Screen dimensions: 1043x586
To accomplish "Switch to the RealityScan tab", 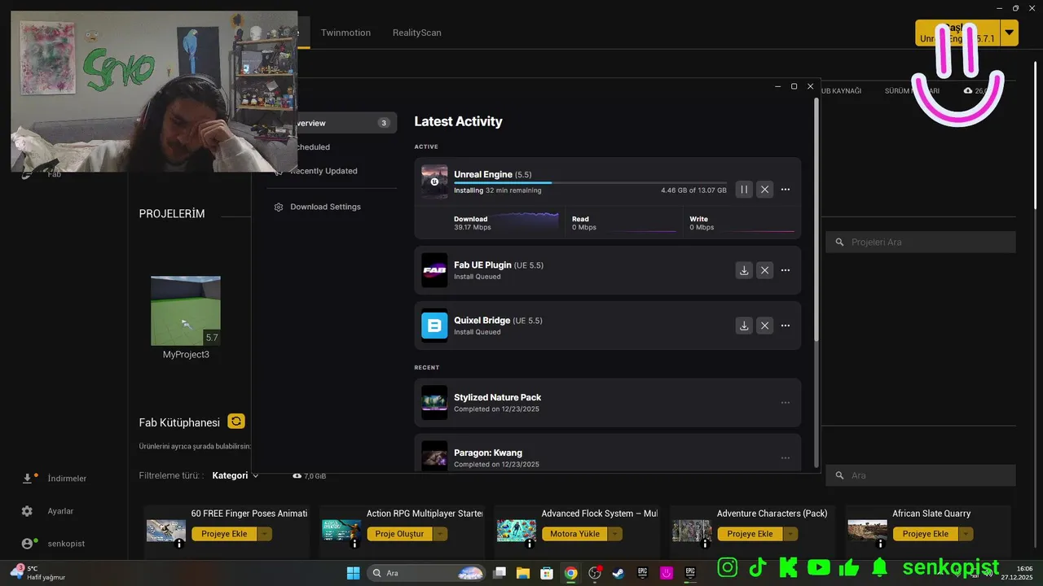I will pos(416,33).
